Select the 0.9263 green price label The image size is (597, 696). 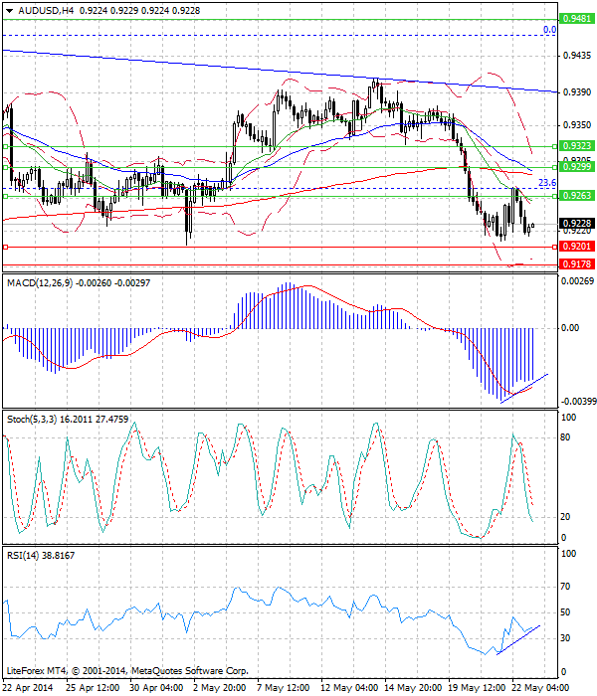576,196
